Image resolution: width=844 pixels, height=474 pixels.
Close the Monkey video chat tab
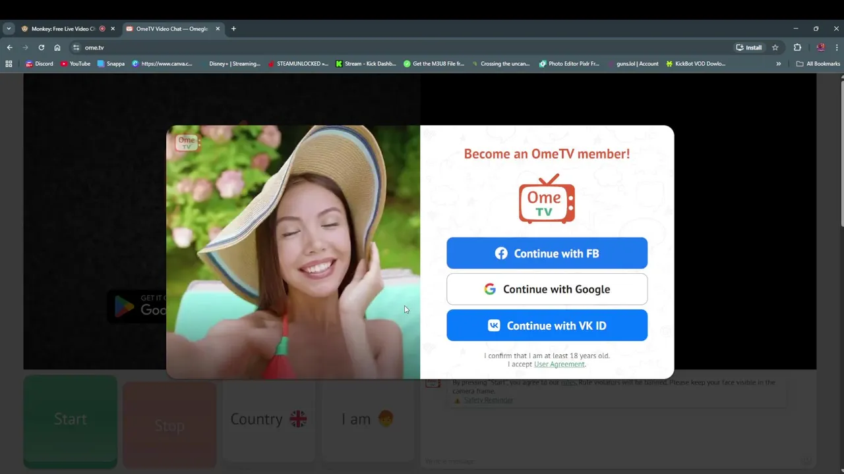click(x=113, y=29)
